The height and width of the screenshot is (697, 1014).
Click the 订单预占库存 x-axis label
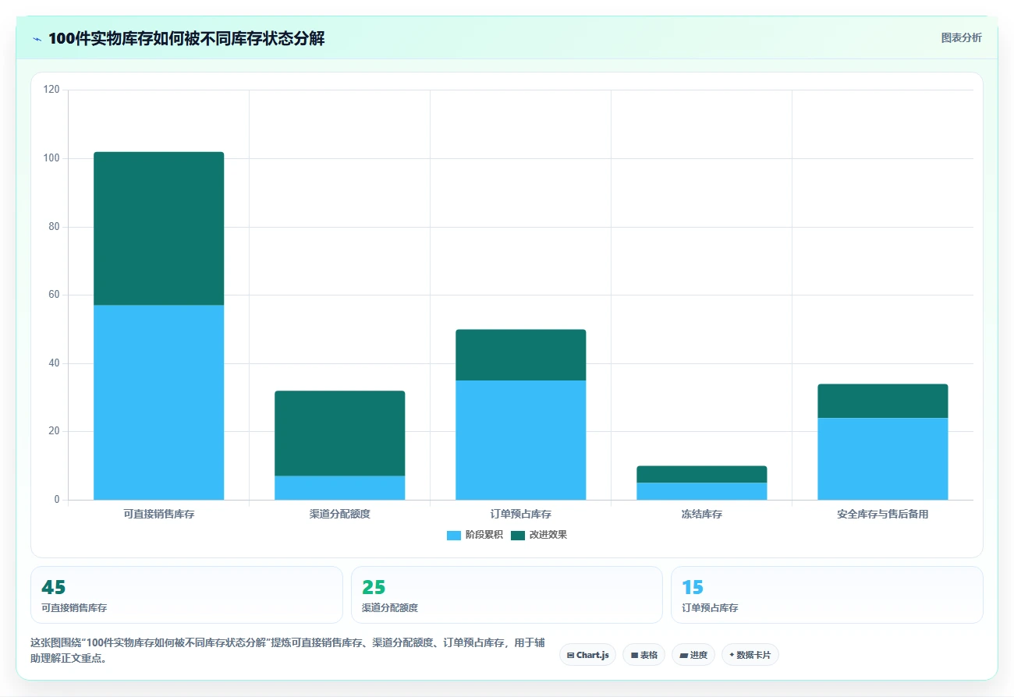[521, 515]
